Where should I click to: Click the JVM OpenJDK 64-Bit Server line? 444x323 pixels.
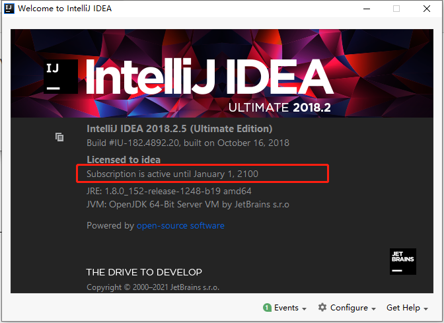(188, 204)
